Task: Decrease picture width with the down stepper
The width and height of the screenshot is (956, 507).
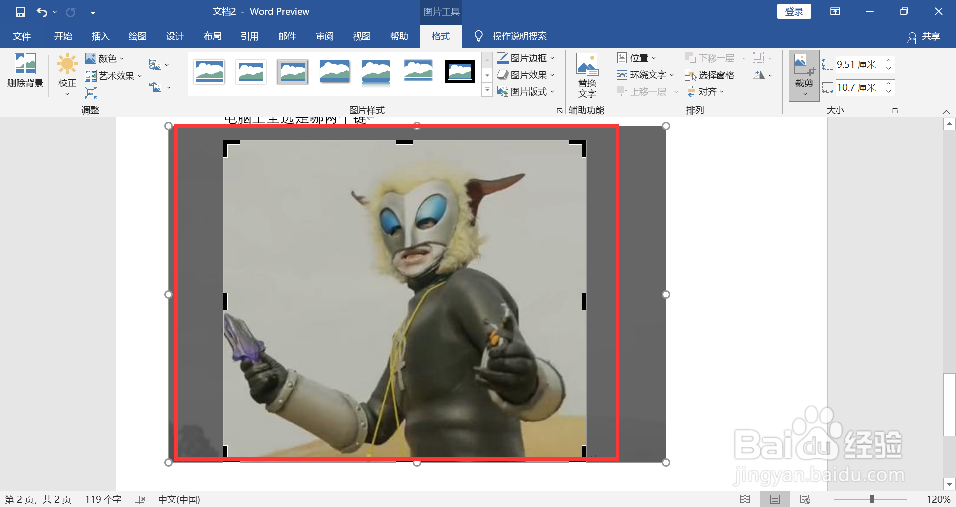Action: coord(888,92)
